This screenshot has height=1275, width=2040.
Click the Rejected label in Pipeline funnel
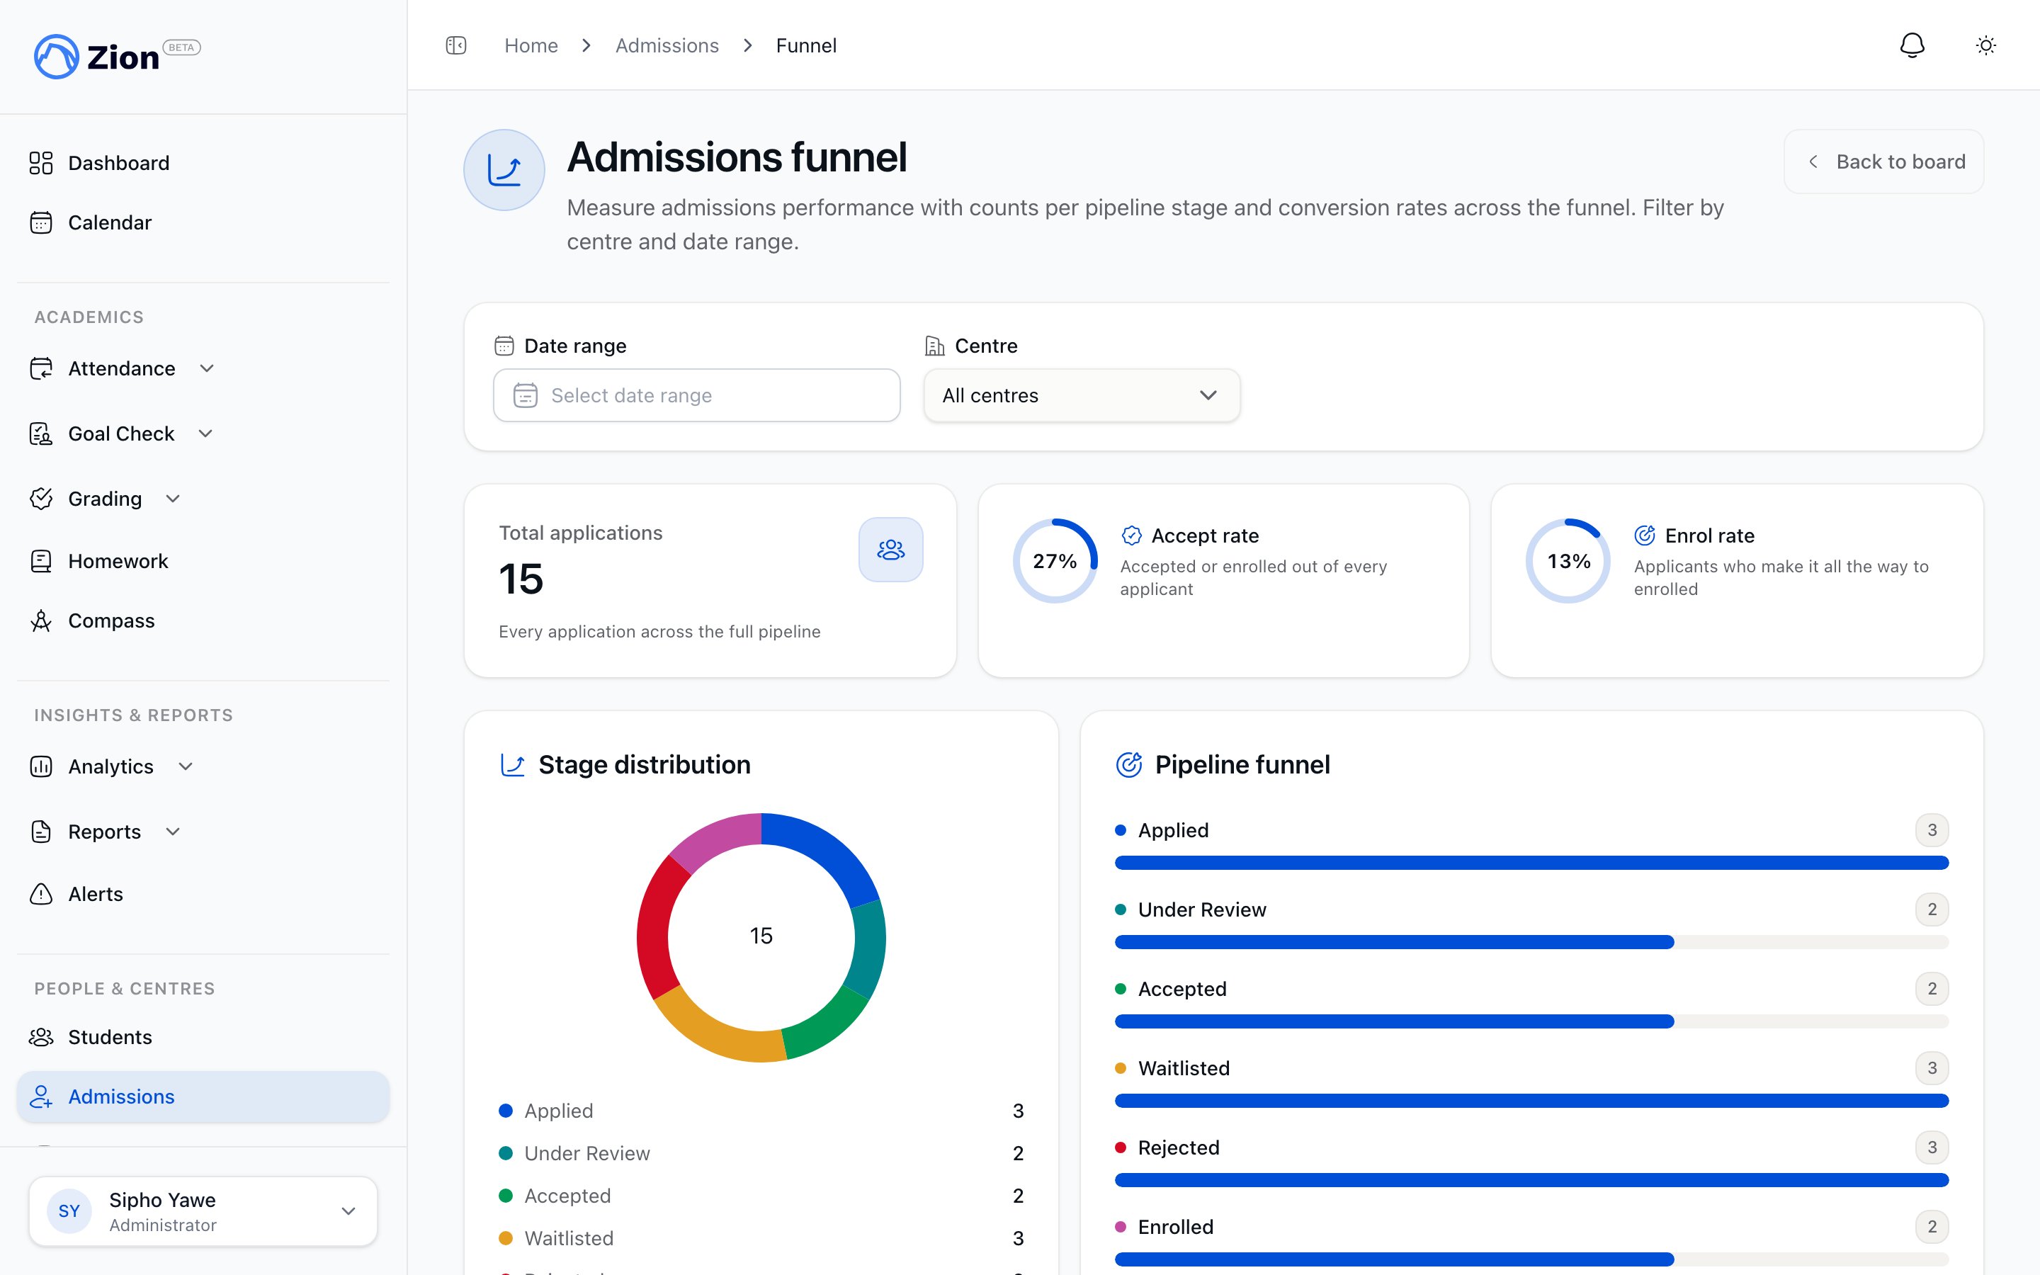(x=1179, y=1147)
